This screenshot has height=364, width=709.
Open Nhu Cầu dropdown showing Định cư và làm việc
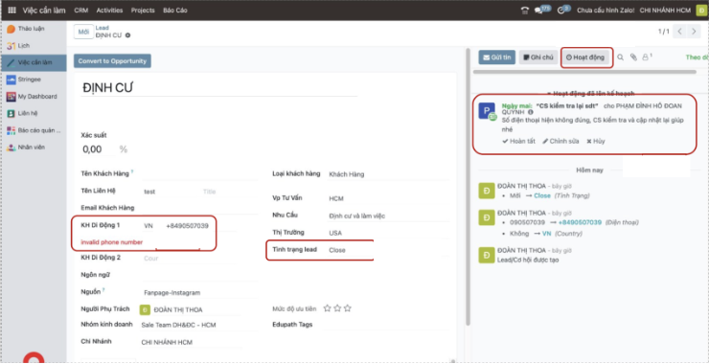point(388,216)
